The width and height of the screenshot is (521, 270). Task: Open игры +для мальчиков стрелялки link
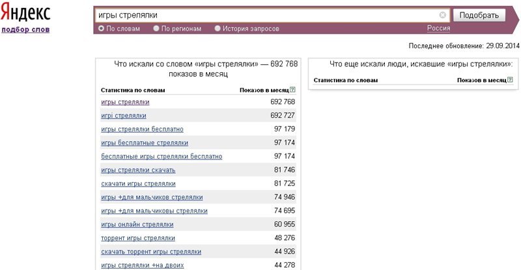coord(152,197)
